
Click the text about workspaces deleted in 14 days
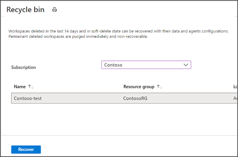[x=118, y=31]
